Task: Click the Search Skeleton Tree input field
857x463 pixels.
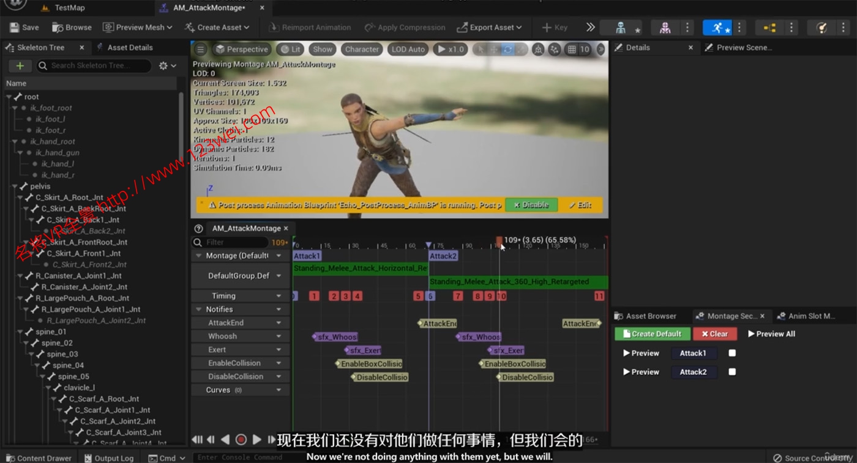Action: (95, 65)
